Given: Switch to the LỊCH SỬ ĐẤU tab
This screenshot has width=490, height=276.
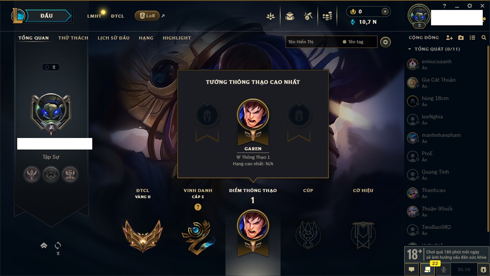Looking at the screenshot, I should point(113,38).
